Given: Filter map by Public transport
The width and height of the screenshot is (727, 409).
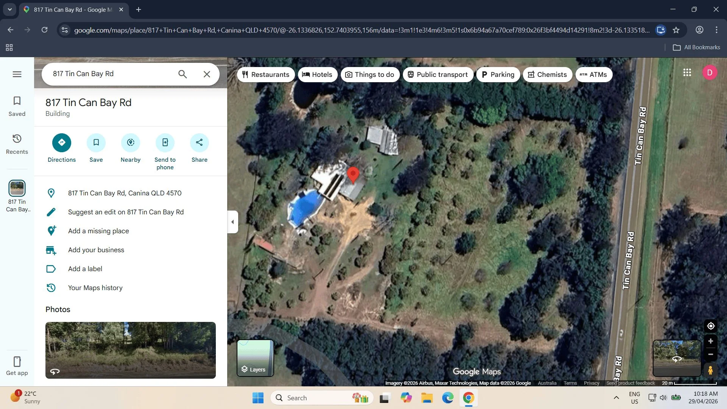Looking at the screenshot, I should coord(438,75).
